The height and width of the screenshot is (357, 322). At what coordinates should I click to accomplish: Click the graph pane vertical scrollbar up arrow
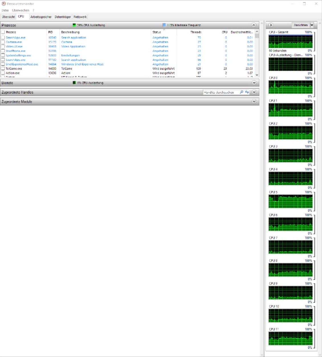tap(319, 23)
